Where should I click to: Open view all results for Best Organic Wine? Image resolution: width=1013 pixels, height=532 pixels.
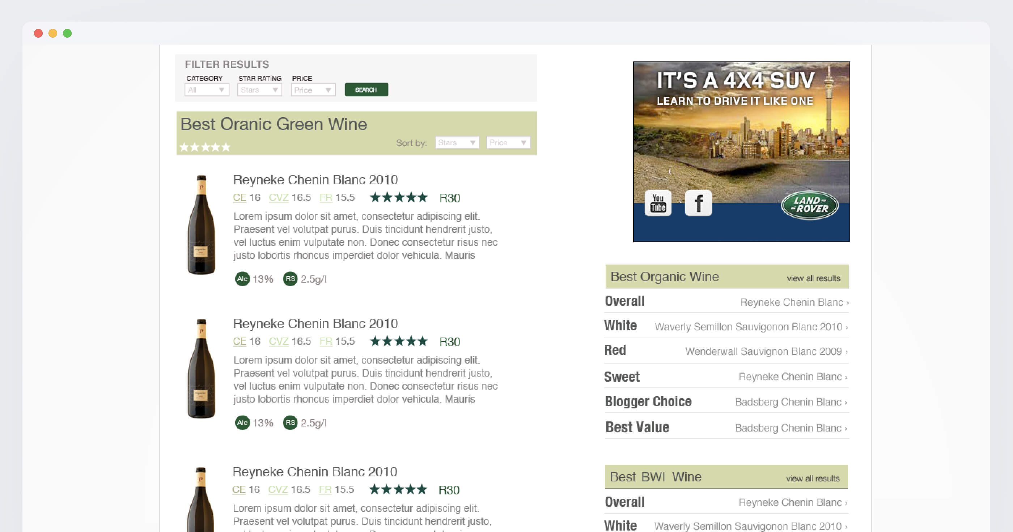click(813, 278)
